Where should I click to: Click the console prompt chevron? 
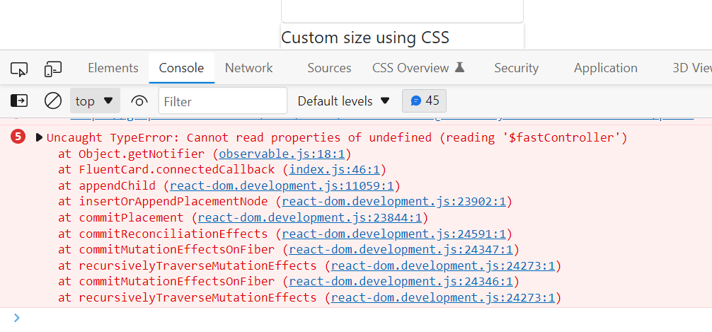(17, 318)
